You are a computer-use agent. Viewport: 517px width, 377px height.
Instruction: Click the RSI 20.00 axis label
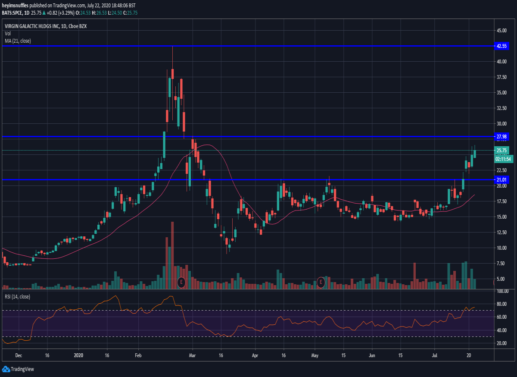pos(502,343)
